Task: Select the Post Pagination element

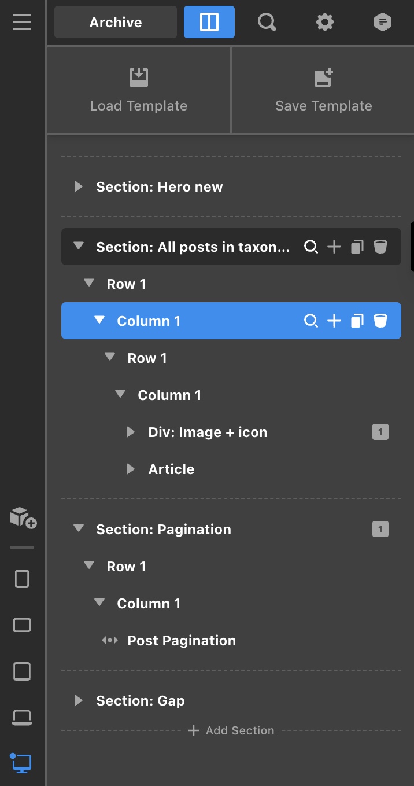Action: pos(181,641)
